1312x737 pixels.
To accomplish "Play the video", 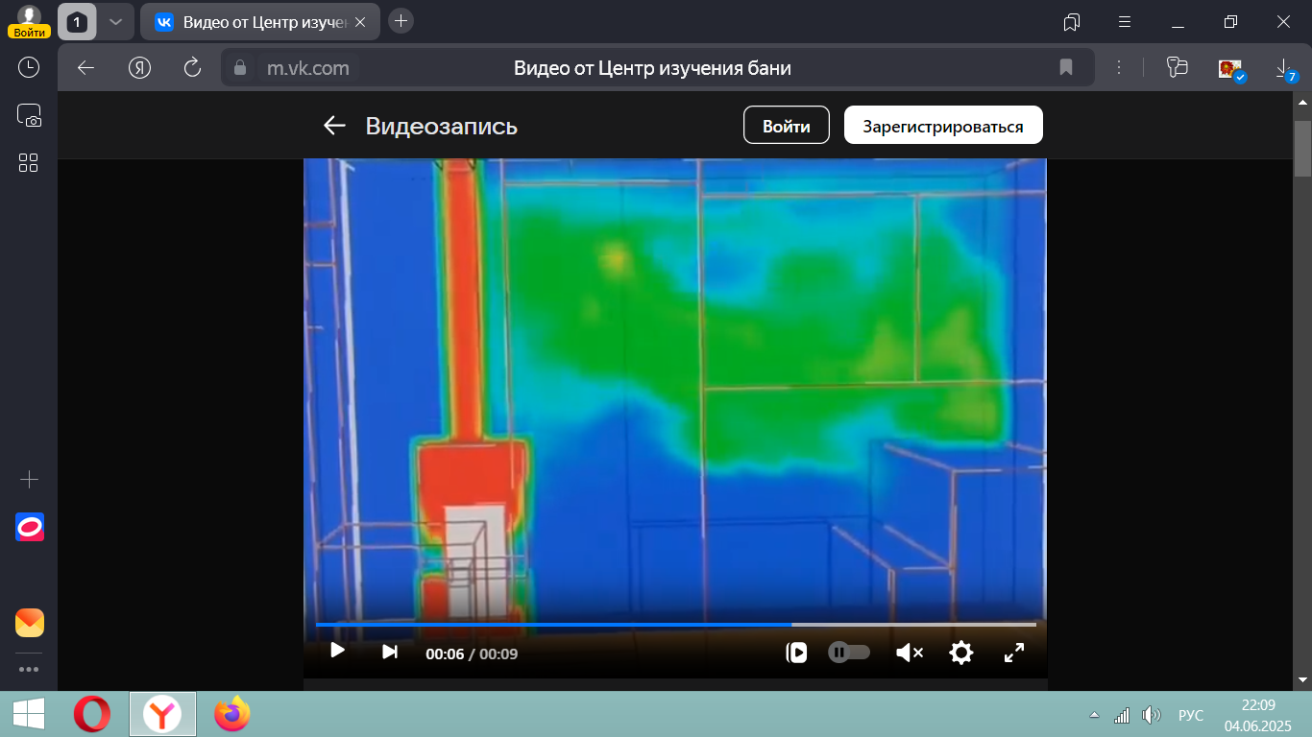I will point(337,652).
